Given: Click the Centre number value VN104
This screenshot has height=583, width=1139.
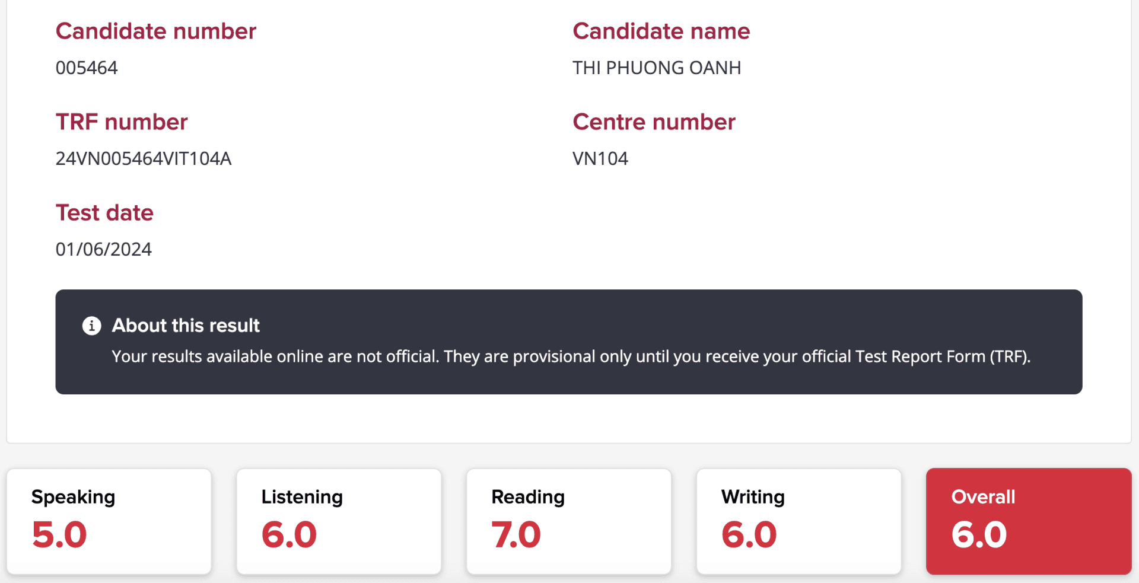Looking at the screenshot, I should 600,159.
